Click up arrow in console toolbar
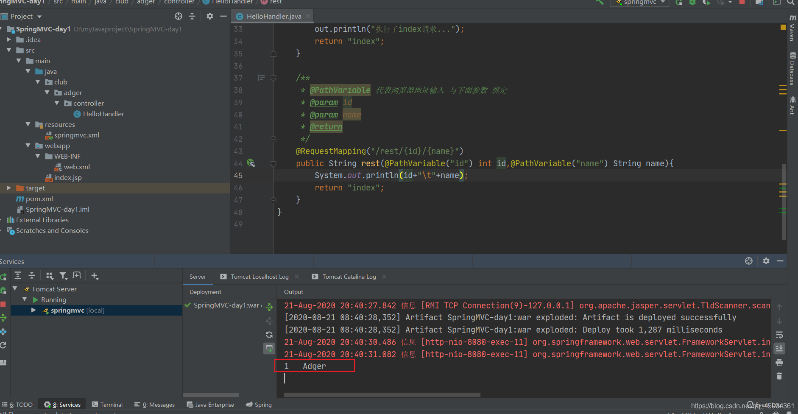Image resolution: width=798 pixels, height=414 pixels. pos(779,307)
